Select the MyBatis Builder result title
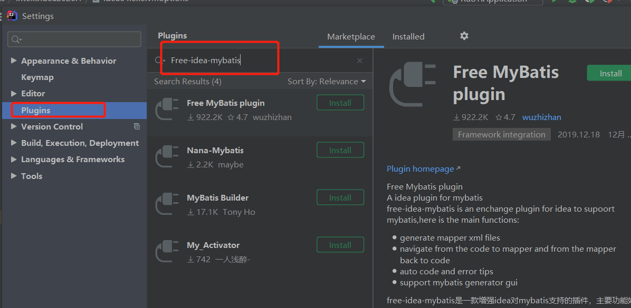The image size is (631, 308). tap(218, 198)
